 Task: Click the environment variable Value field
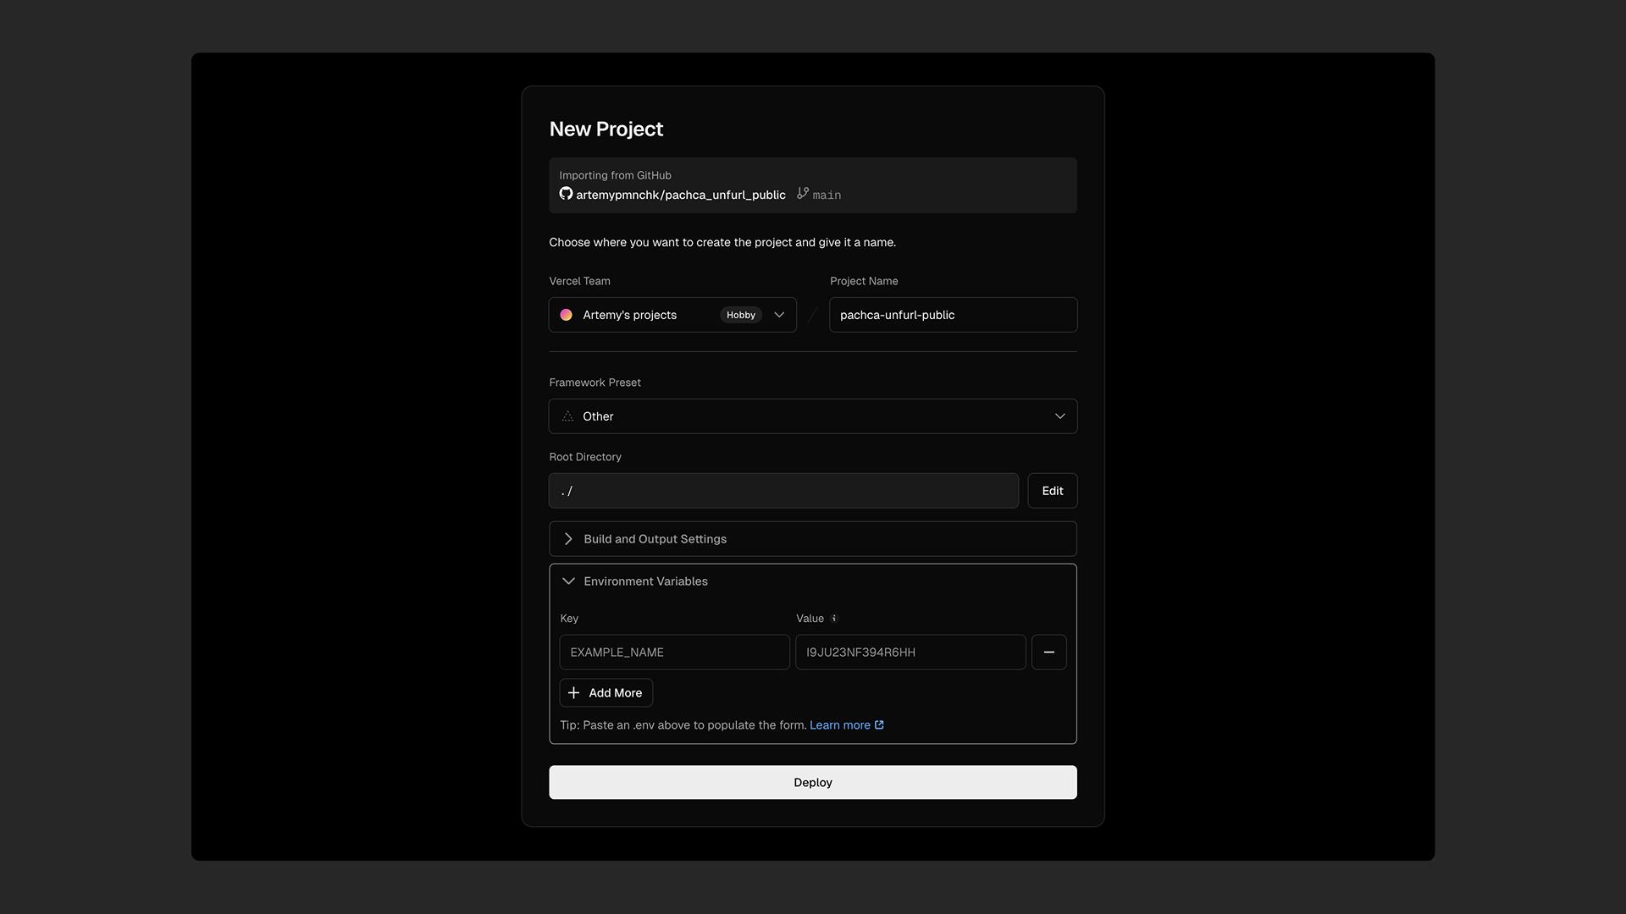click(x=910, y=652)
